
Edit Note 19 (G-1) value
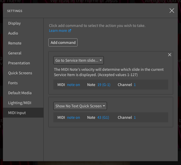pyautogui.click(x=104, y=85)
